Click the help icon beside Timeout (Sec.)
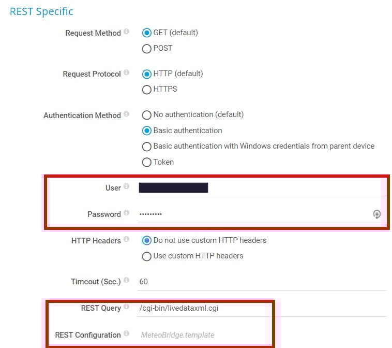This screenshot has width=392, height=348. 127,281
